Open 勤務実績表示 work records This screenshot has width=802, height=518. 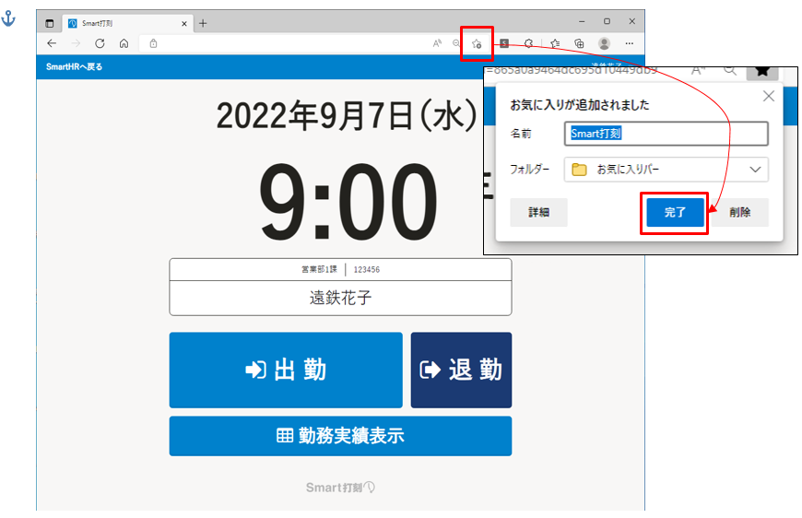pyautogui.click(x=340, y=436)
